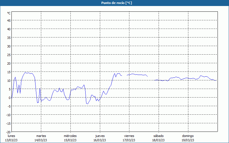Screen dimensions: 229x143
Task: Select the 15 value on the temperature axis
Action: click(9, 72)
